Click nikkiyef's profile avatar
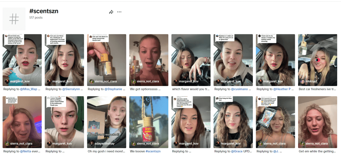This screenshot has height=158, width=341. click(x=302, y=81)
